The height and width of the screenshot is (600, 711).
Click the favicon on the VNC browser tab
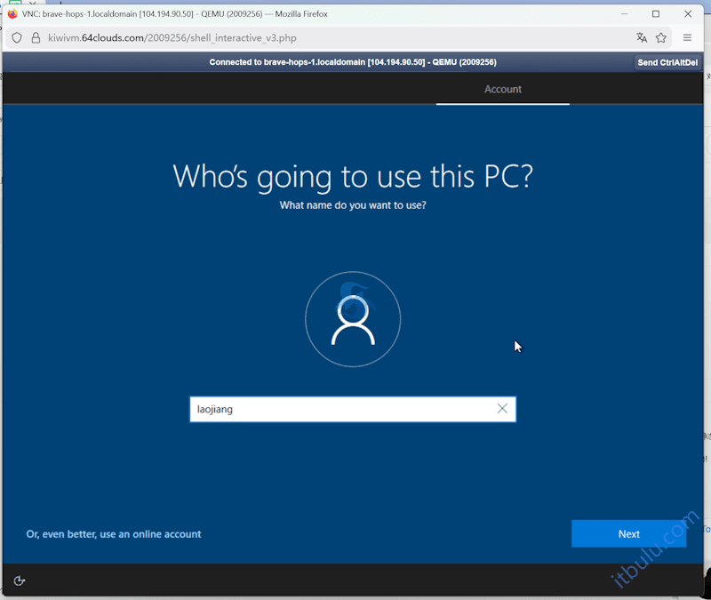12,13
